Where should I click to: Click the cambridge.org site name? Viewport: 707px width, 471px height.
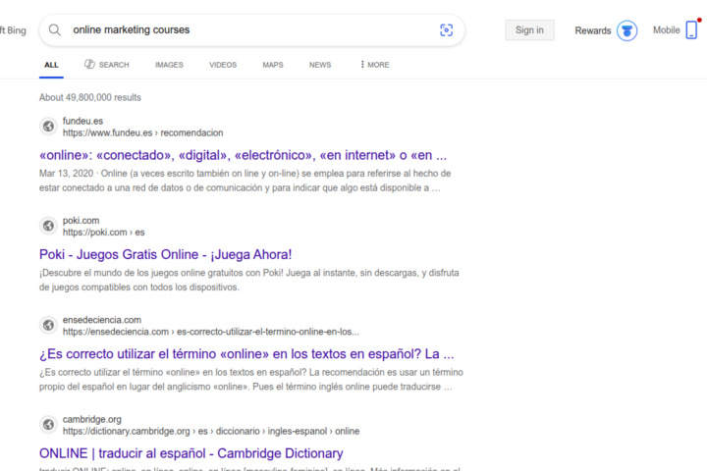click(x=92, y=419)
